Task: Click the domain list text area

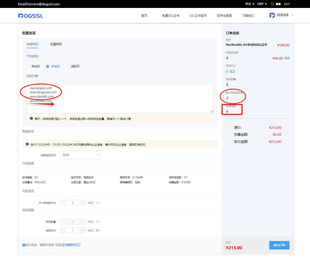Action: click(x=120, y=99)
